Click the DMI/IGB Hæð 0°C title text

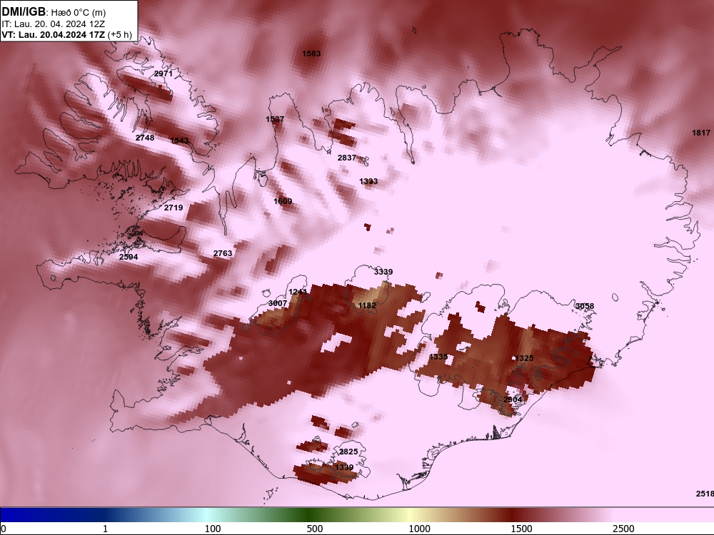[54, 12]
